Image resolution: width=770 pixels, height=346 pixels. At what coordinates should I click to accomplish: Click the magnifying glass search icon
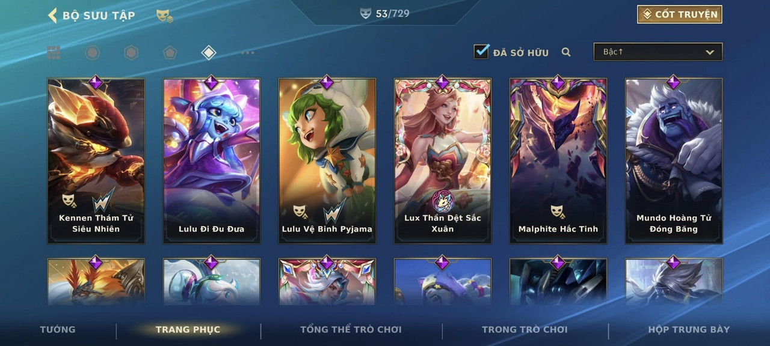pos(566,52)
